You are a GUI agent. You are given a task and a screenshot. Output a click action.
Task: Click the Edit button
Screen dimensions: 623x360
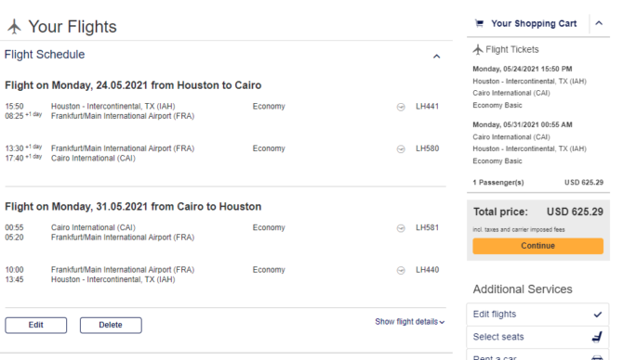(x=35, y=325)
